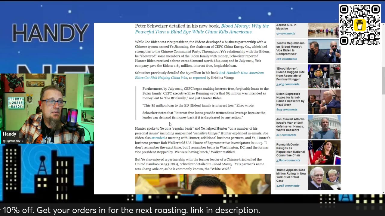Click the scrollbar down arrow at page bottom

383,192
